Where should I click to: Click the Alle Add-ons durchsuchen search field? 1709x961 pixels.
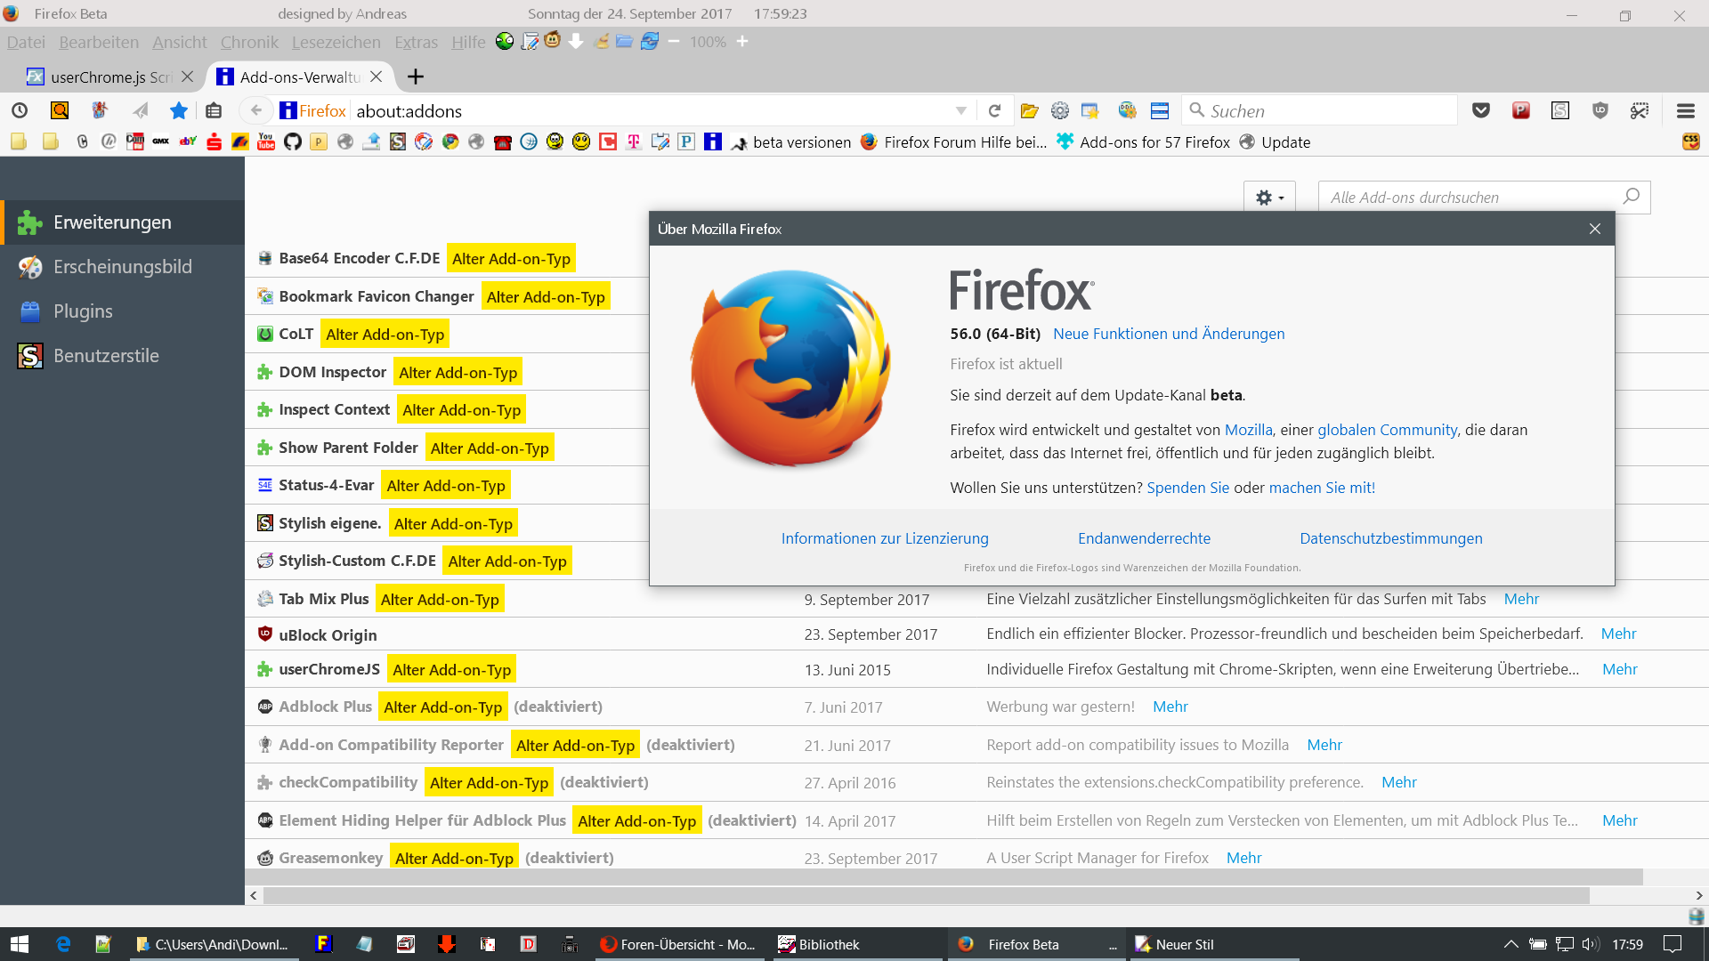[x=1469, y=198]
